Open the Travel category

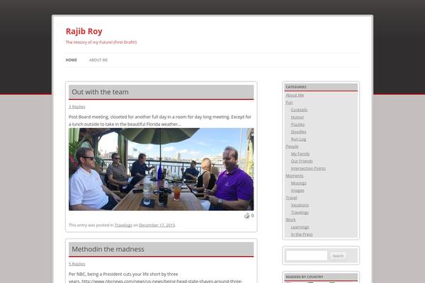(x=291, y=197)
